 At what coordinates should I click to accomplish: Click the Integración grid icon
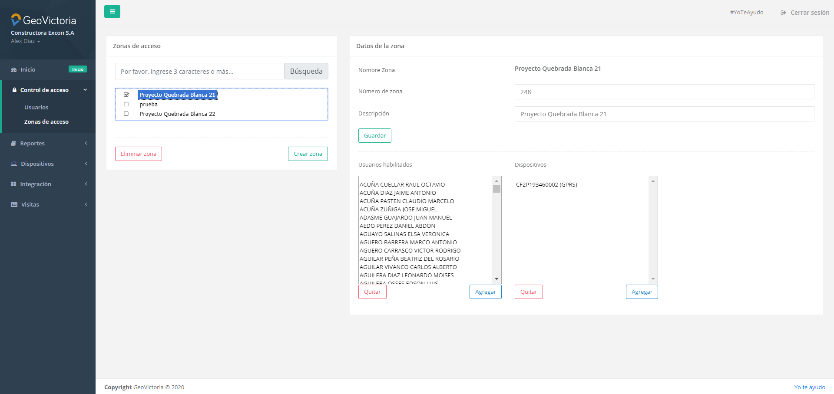(x=14, y=184)
